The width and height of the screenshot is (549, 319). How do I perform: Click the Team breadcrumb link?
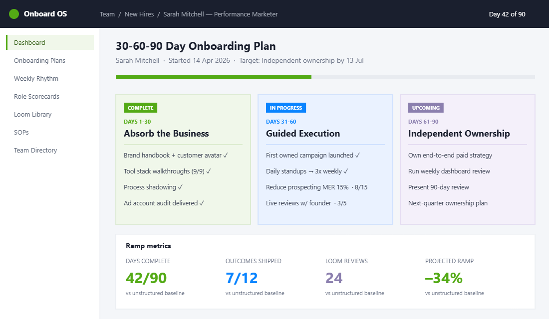107,14
